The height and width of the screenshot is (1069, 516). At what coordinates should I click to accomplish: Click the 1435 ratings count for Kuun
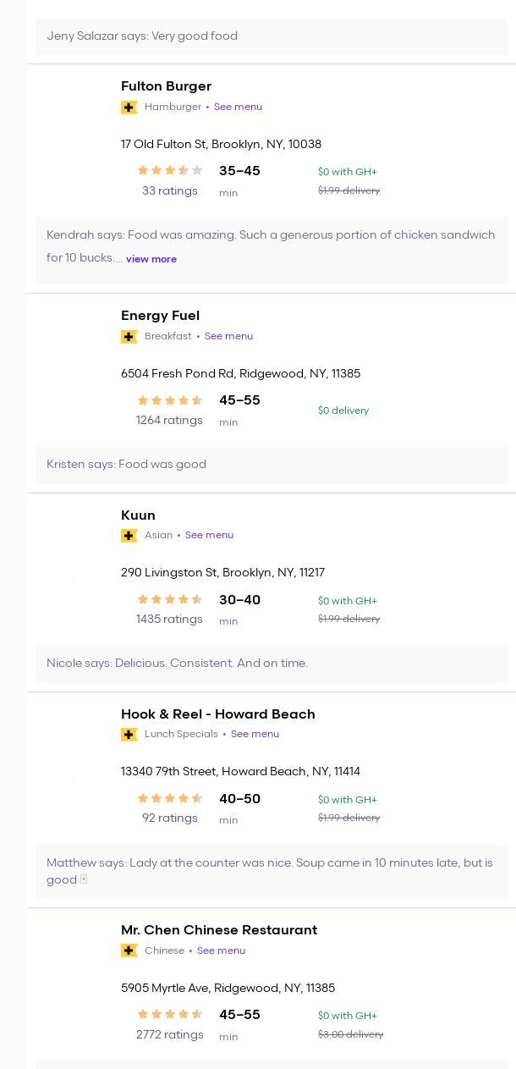pyautogui.click(x=169, y=620)
